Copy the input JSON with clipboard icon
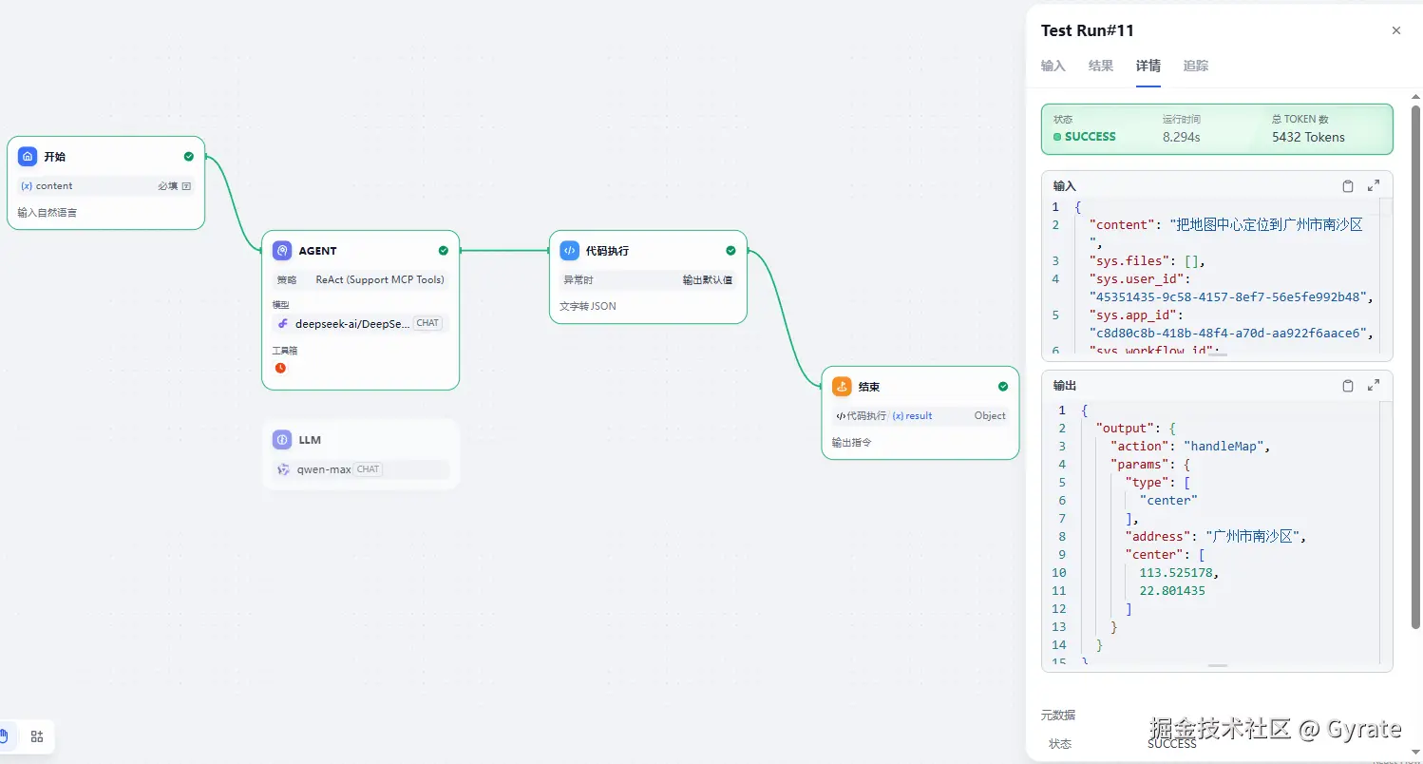The image size is (1423, 764). click(x=1347, y=186)
